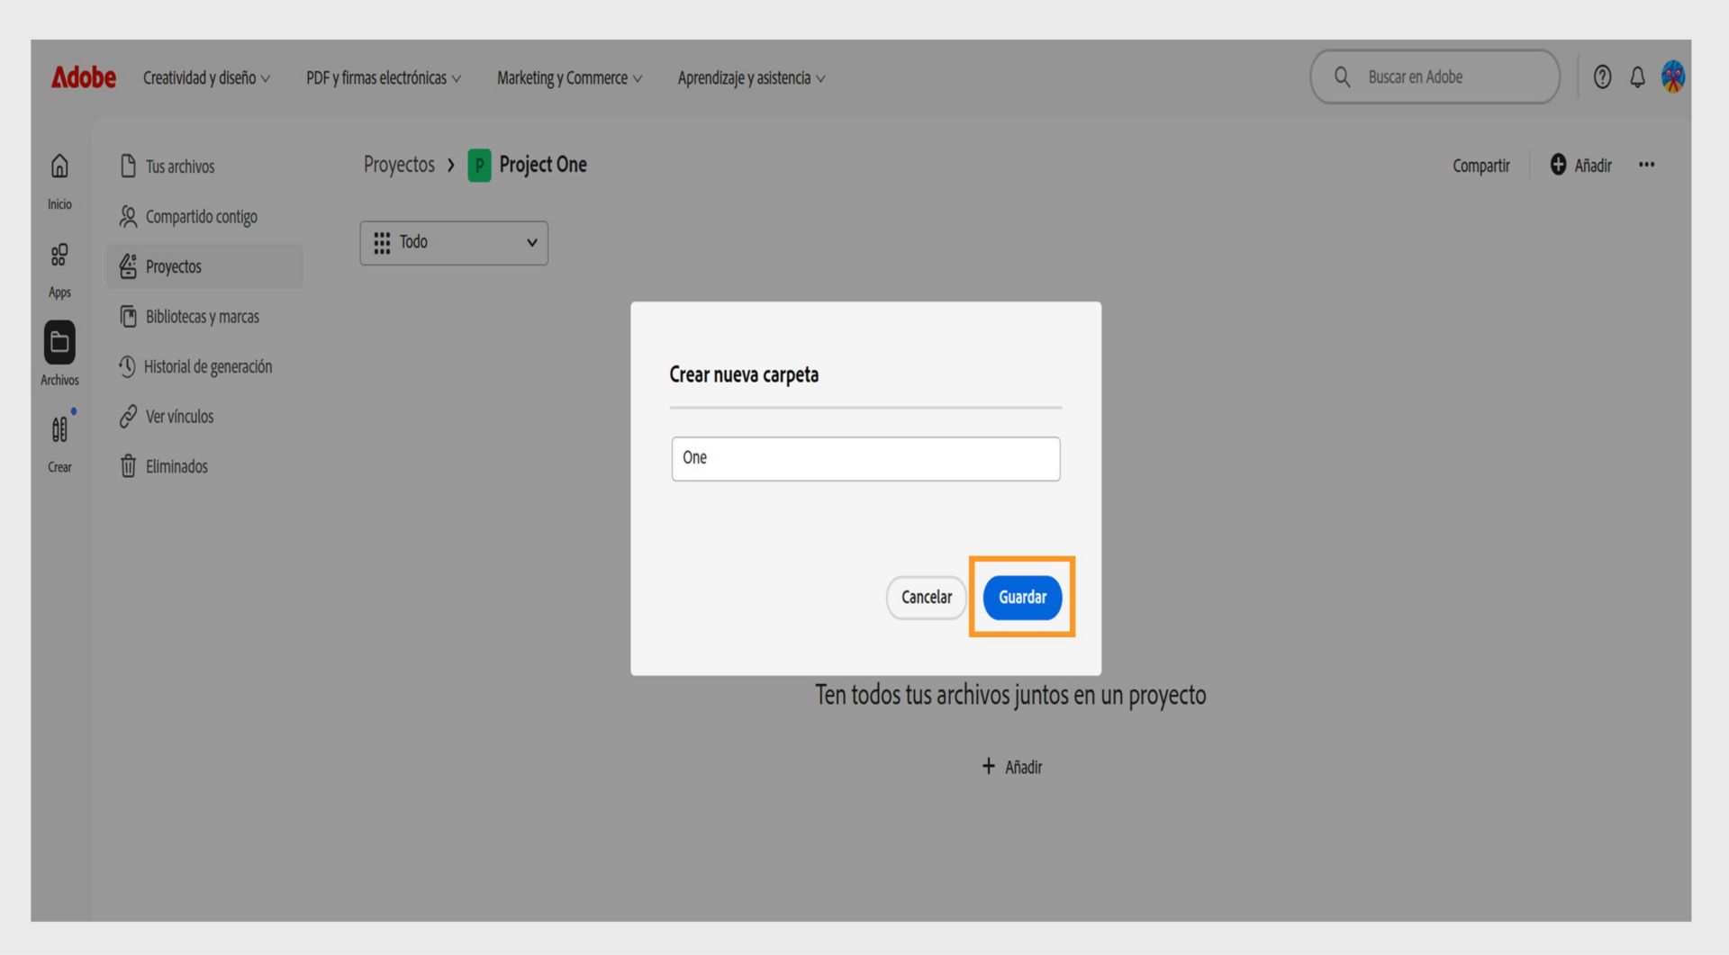Open the Eliminados trash section
Screen dimensions: 1729x955
click(x=177, y=466)
